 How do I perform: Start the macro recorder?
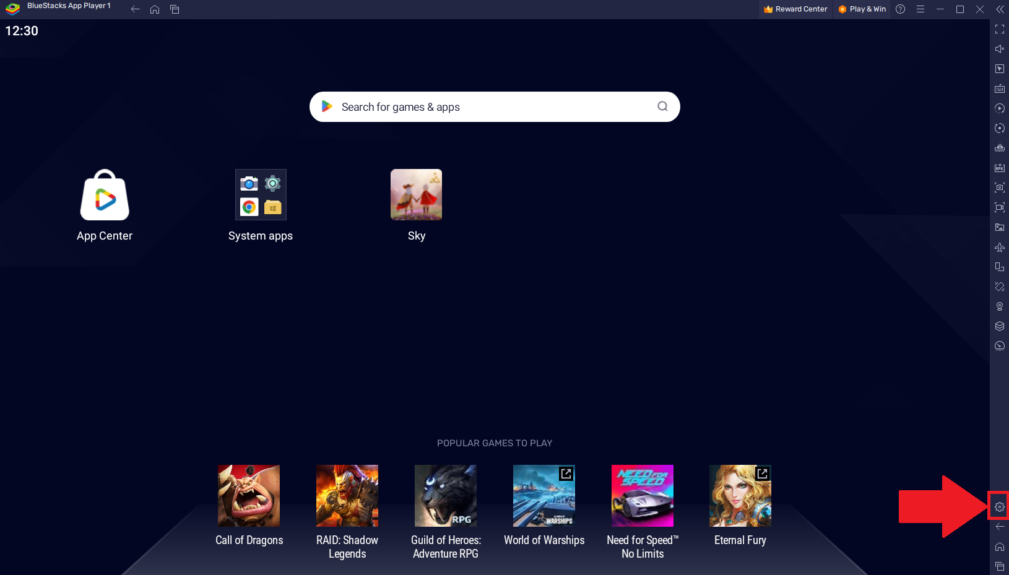[1000, 108]
